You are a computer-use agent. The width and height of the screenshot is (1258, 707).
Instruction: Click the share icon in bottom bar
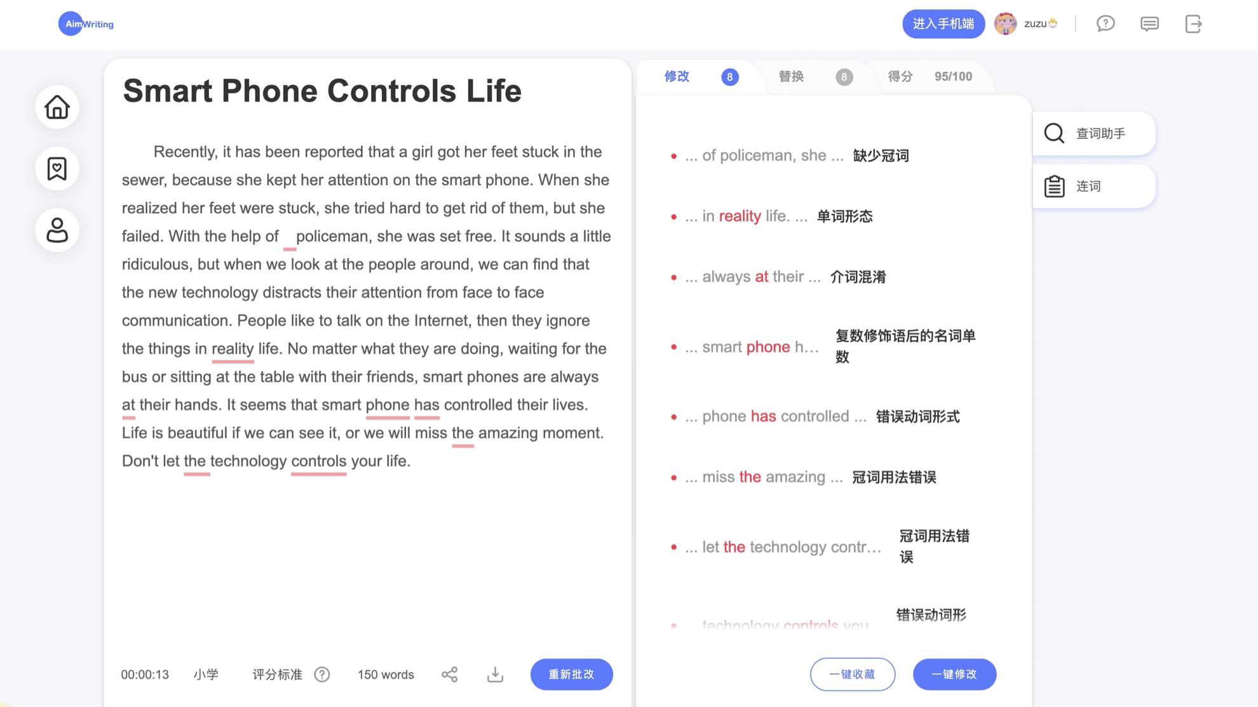click(449, 674)
